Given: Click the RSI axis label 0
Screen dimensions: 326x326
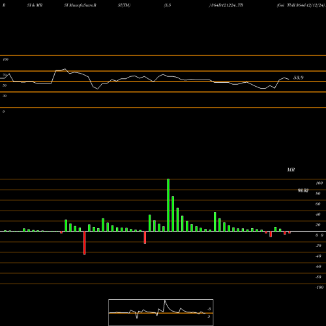Looking at the screenshot, I should tap(3, 111).
